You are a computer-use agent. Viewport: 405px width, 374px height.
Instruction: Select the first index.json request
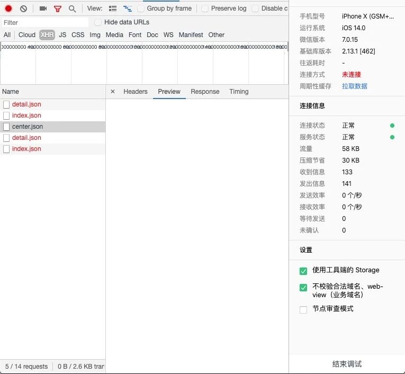[x=53, y=115]
